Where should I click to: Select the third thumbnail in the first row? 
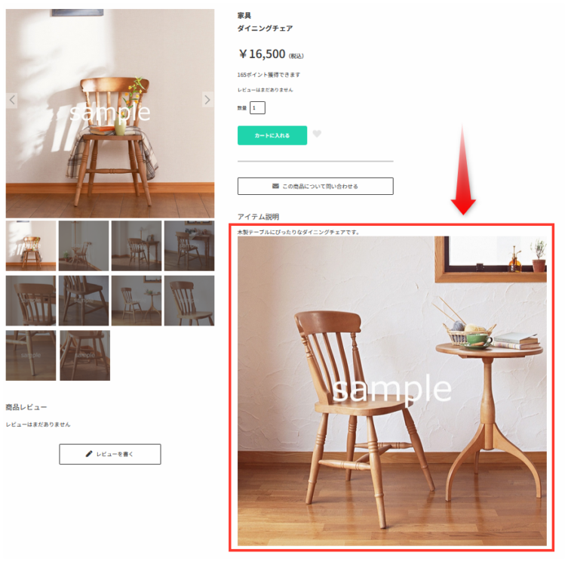[137, 245]
